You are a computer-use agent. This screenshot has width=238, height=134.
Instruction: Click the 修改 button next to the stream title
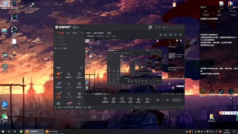tap(109, 33)
